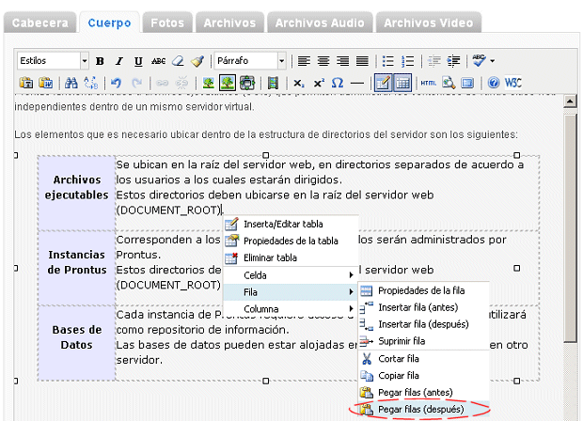Expand the Fila submenu
The width and height of the screenshot is (583, 421).
coord(291,292)
